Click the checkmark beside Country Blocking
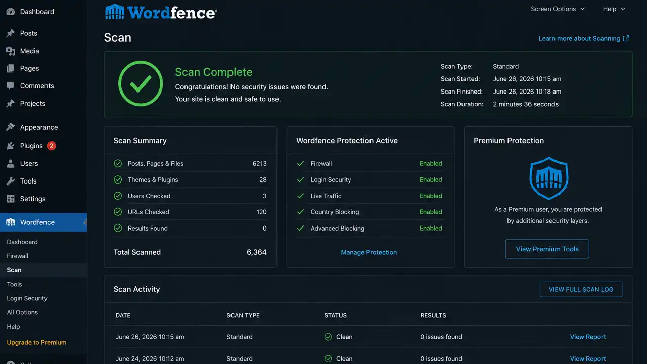The width and height of the screenshot is (647, 364). click(300, 212)
